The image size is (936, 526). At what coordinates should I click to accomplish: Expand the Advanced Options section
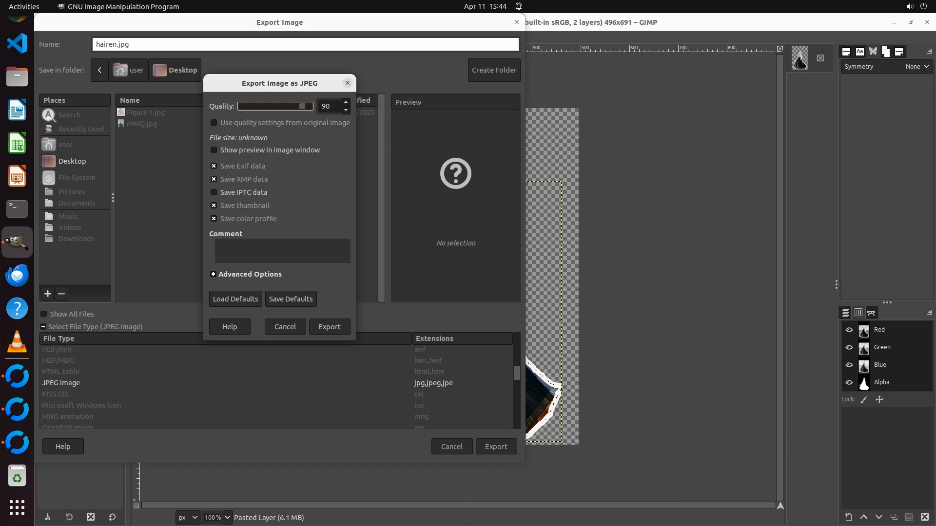(x=213, y=274)
